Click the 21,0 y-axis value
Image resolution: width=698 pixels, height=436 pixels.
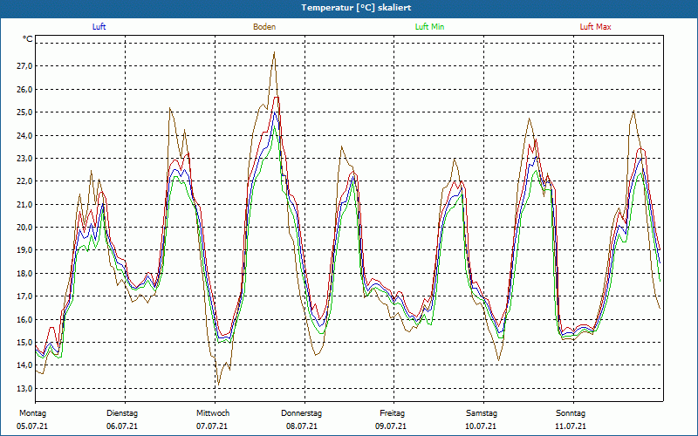[24, 204]
